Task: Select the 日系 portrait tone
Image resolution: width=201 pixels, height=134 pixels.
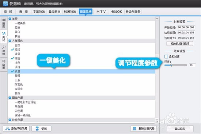Action: [18, 80]
